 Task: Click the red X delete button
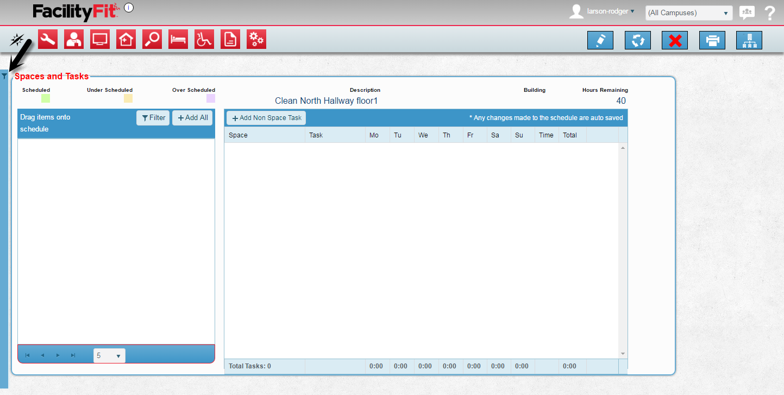[675, 40]
